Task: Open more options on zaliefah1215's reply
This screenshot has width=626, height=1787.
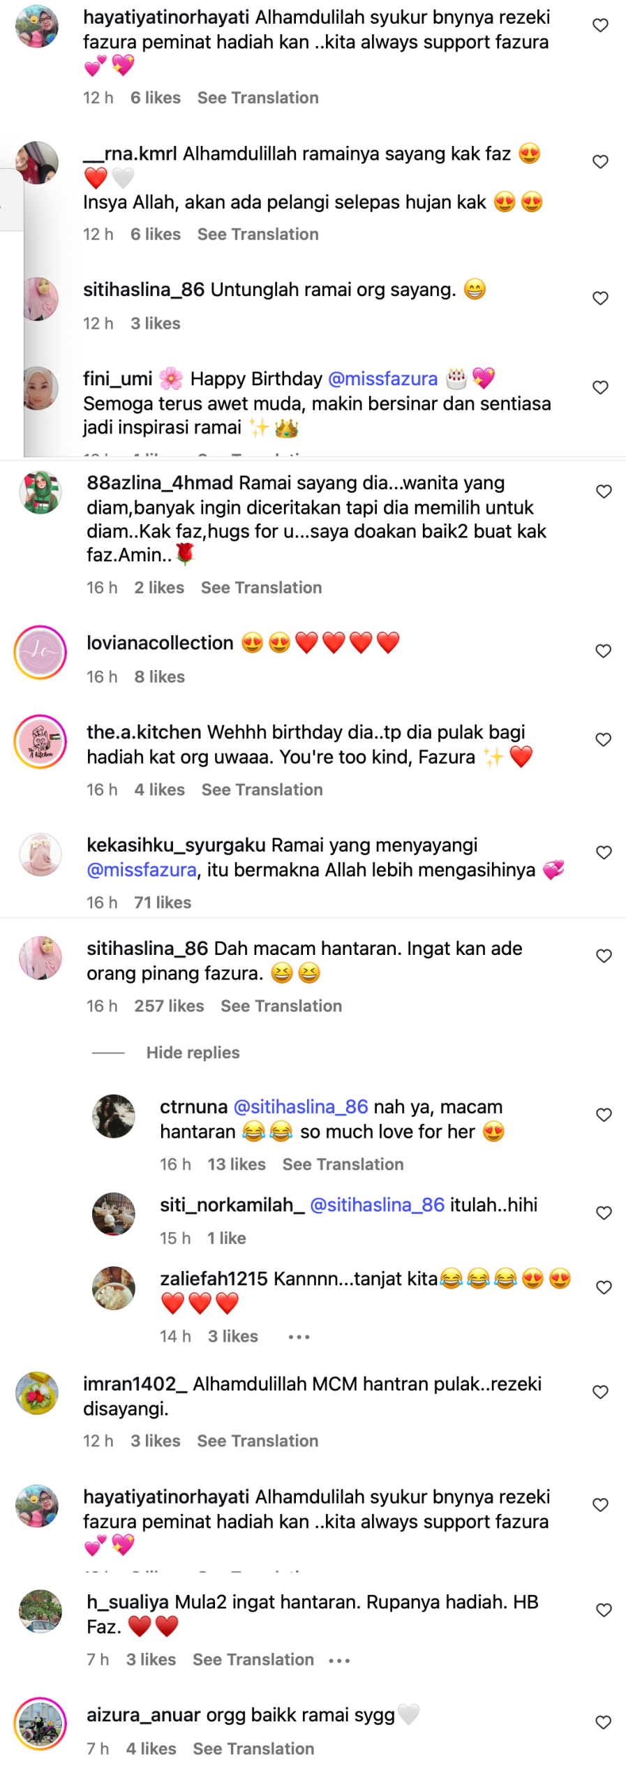Action: 299,1337
